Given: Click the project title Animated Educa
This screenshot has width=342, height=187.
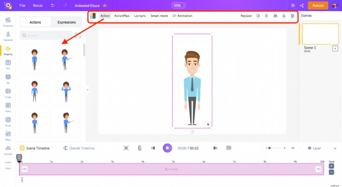Looking at the screenshot, I should coord(87,6).
